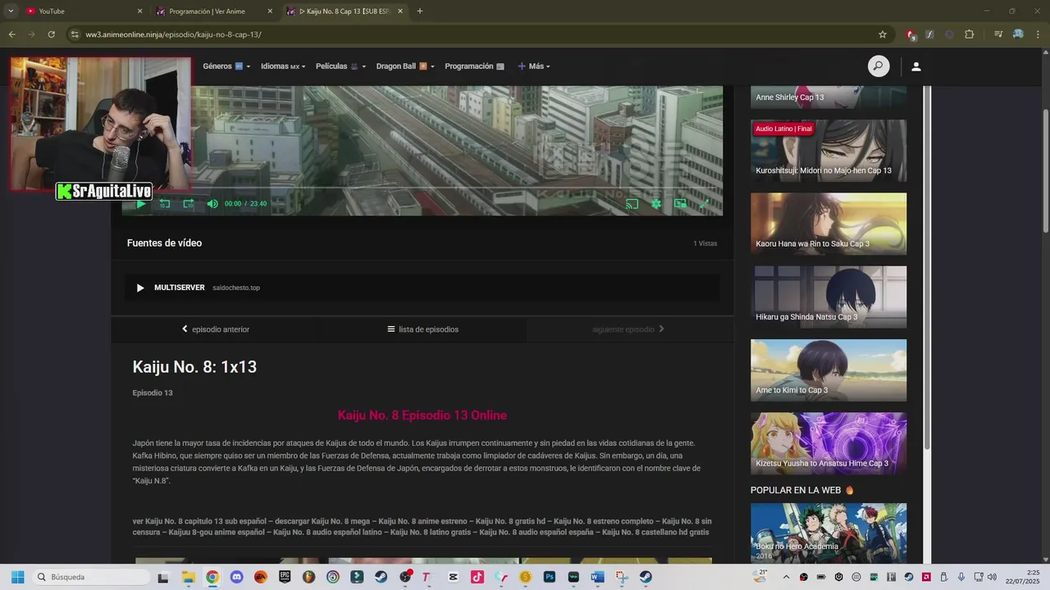The height and width of the screenshot is (590, 1050).
Task: Go back in browser history
Action: pos(11,34)
